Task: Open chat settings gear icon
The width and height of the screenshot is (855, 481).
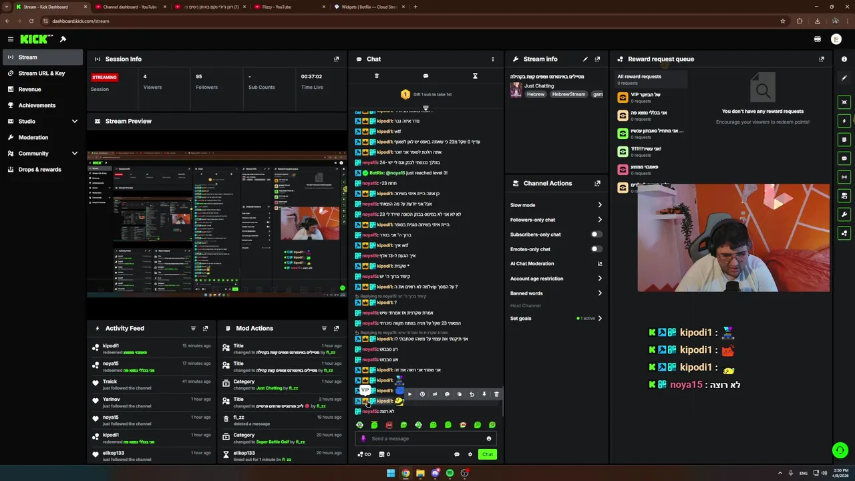Action: pos(470,454)
